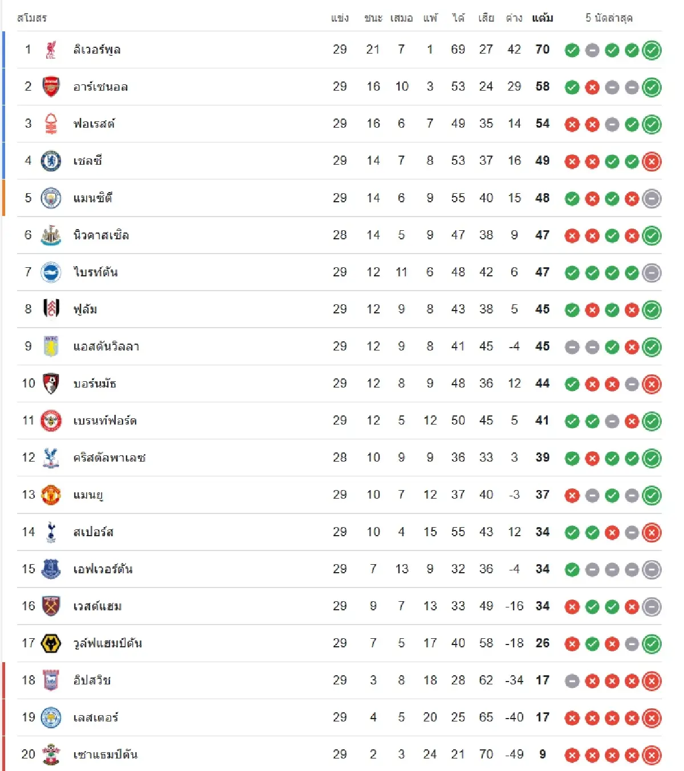Click the Wolverhampton wolf crest
Viewport: 684px width, 771px height.
51,643
